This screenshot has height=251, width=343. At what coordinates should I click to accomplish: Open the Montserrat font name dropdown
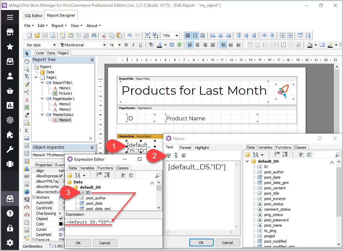[104, 45]
